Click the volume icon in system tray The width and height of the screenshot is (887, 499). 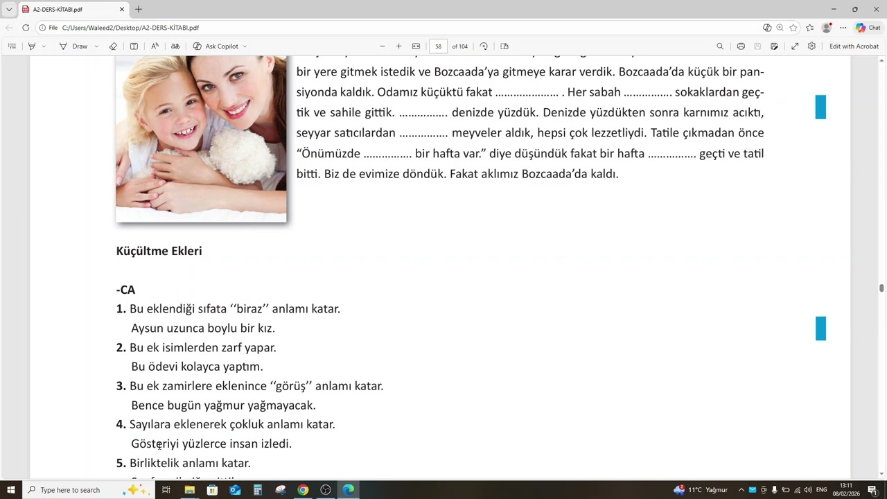(808, 490)
